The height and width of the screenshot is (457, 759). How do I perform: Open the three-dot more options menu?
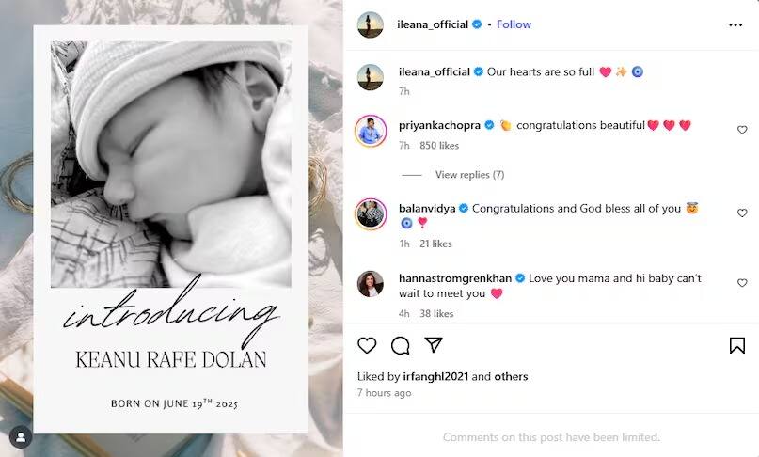(x=735, y=25)
